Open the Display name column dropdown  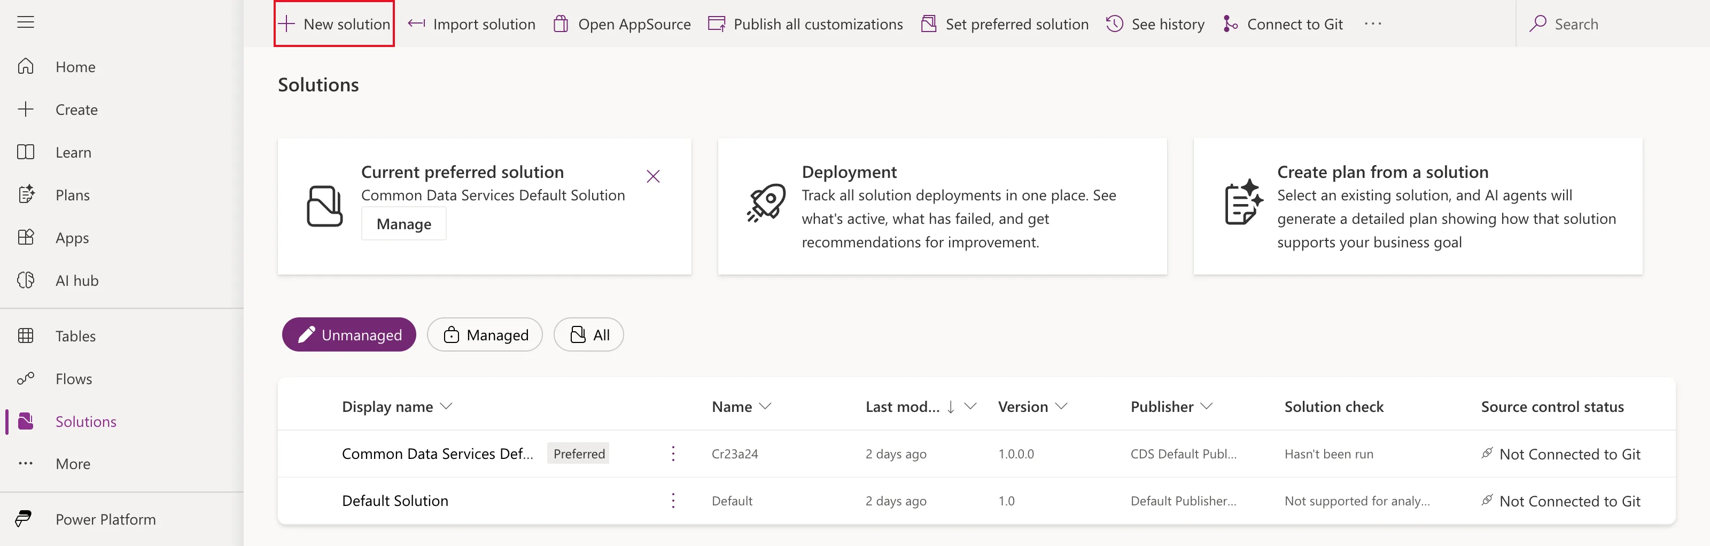click(446, 406)
